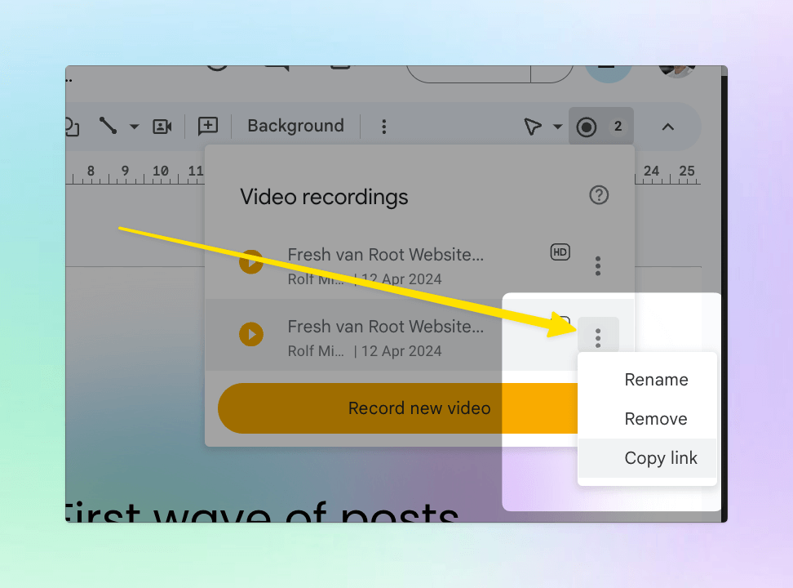Expand the pointer tool dropdown arrow
793x588 pixels.
[x=558, y=127]
